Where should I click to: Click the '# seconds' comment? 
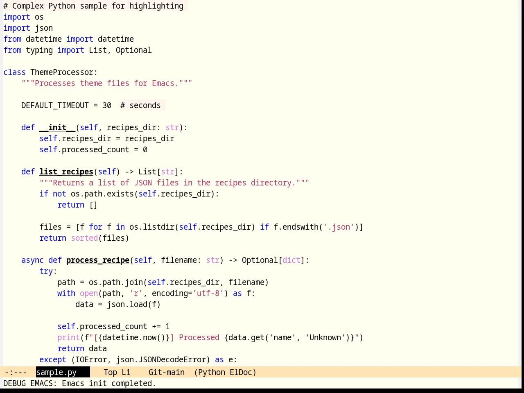(140, 105)
